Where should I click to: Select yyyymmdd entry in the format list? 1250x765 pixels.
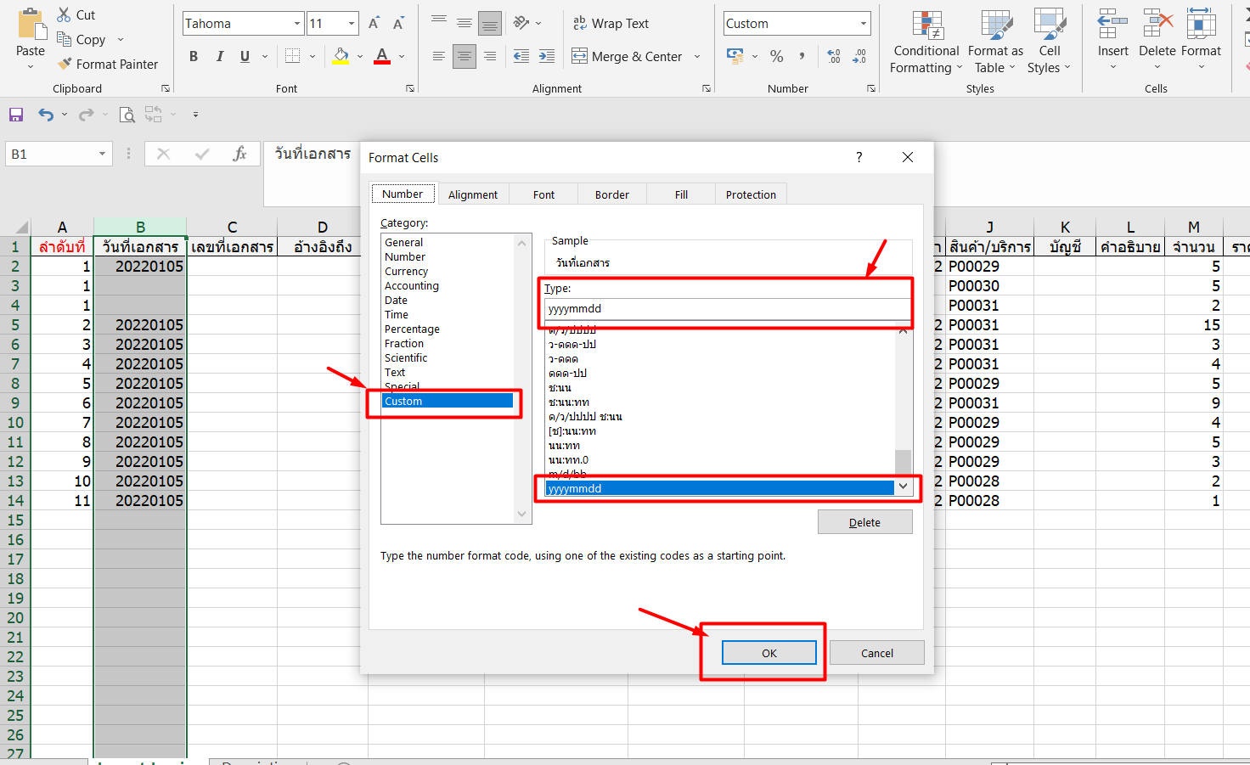720,488
